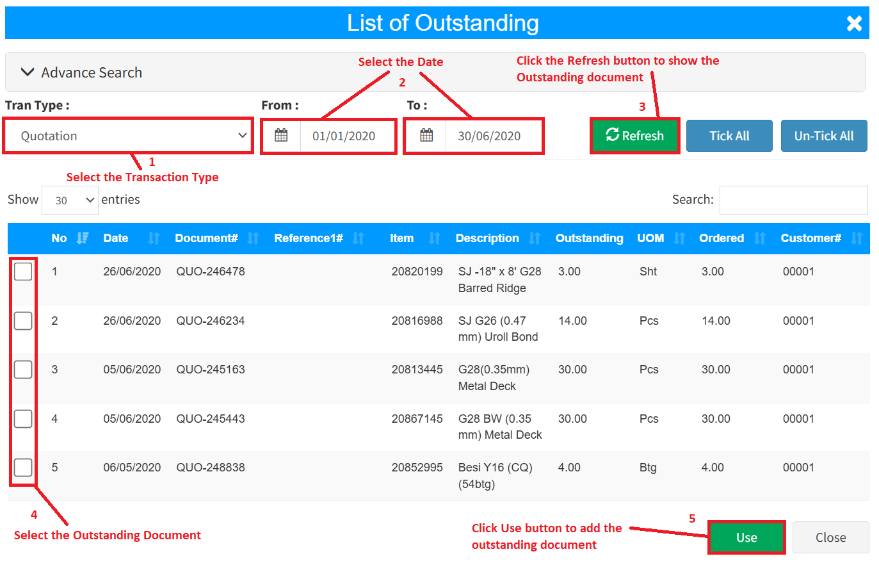Collapse the Advance Search section
This screenshot has width=879, height=579.
[28, 72]
